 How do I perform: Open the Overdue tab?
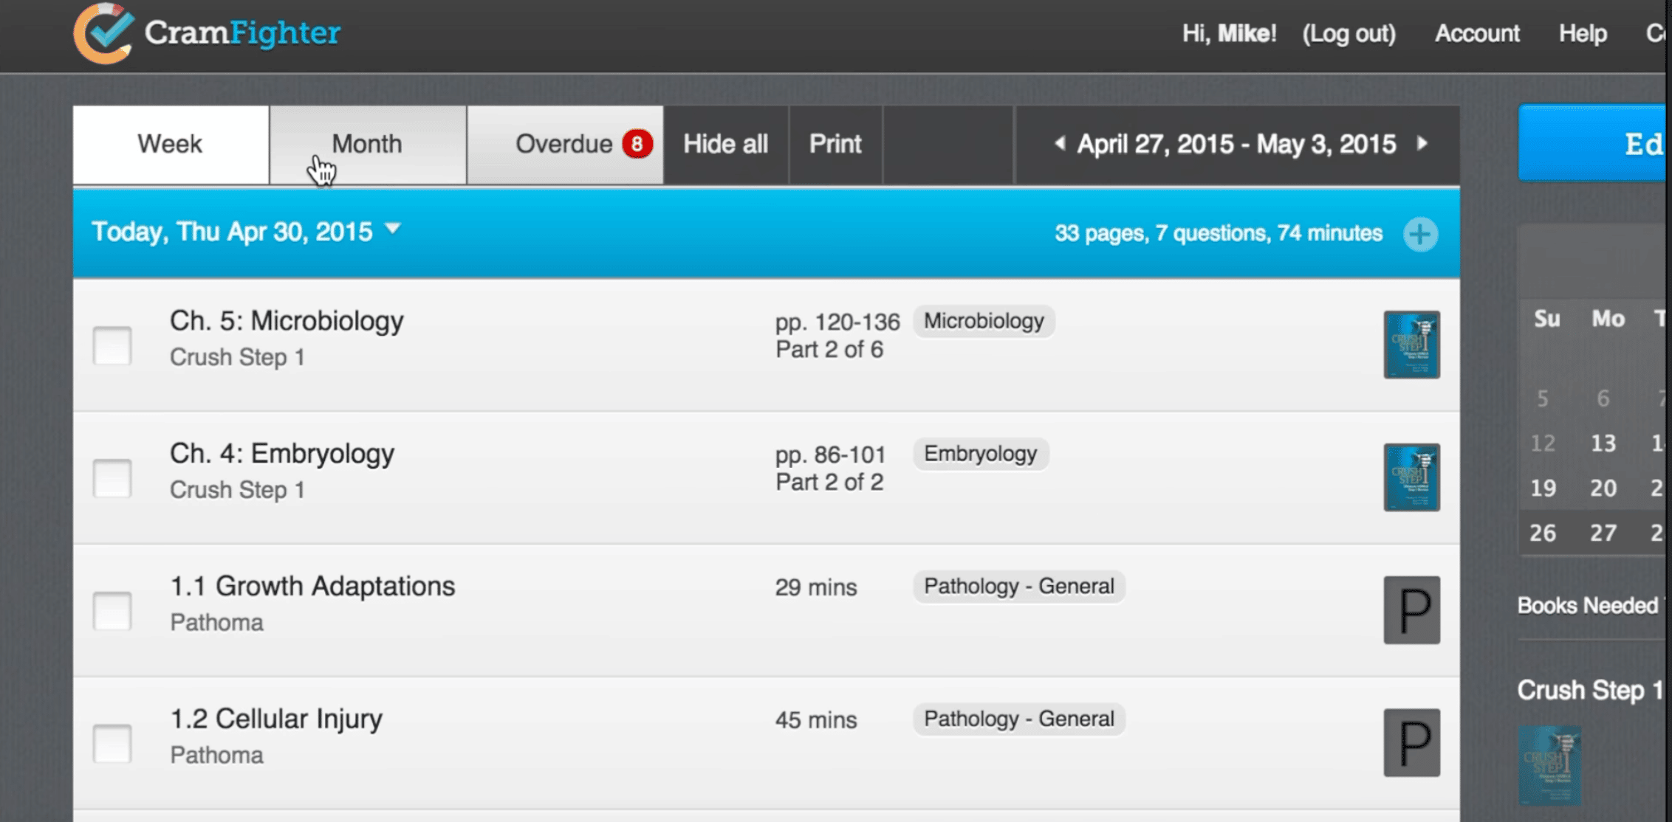[x=565, y=145]
